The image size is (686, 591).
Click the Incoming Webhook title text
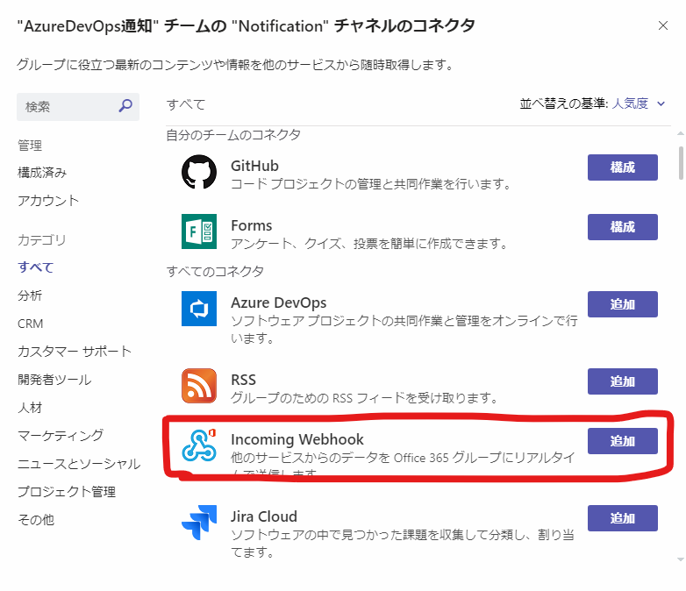pyautogui.click(x=297, y=439)
